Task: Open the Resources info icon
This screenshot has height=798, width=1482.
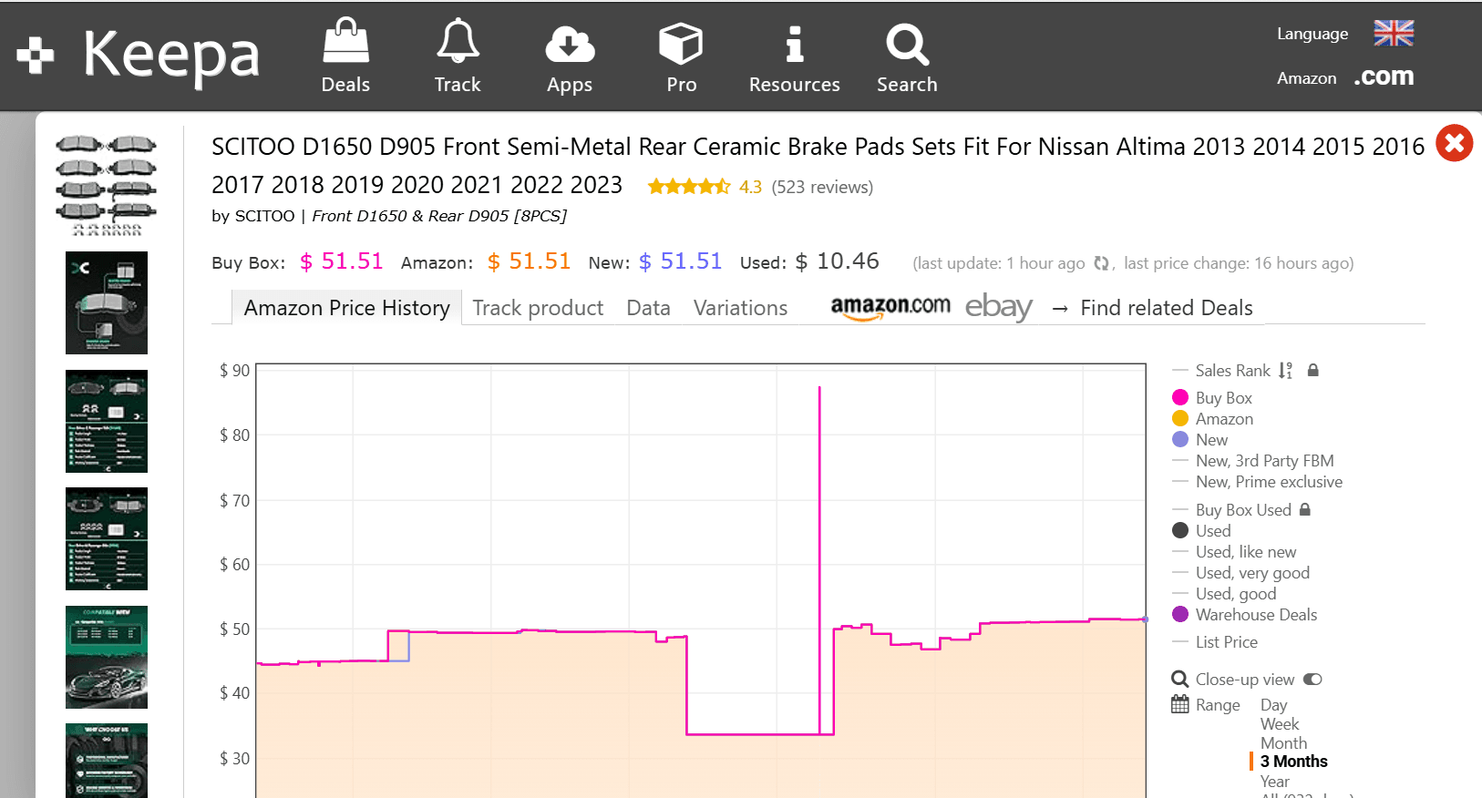Action: [x=794, y=44]
